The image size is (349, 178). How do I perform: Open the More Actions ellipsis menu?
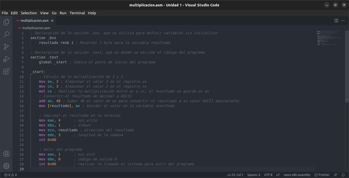click(343, 20)
